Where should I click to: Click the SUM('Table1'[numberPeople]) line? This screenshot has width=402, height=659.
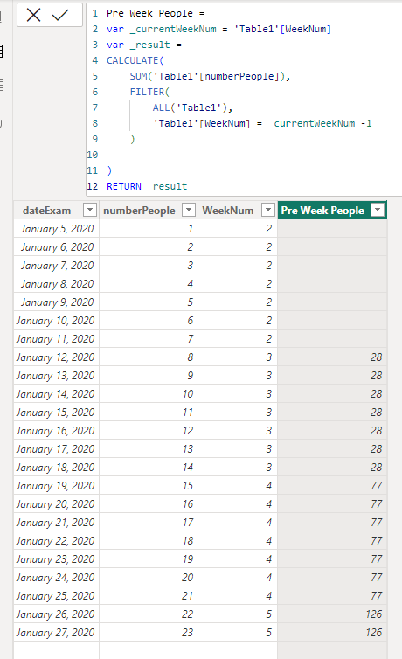click(x=210, y=76)
